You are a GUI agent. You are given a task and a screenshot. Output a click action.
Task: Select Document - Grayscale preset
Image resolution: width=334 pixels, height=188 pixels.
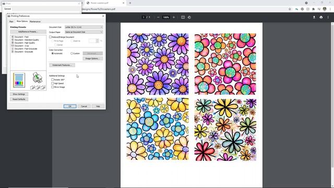pyautogui.click(x=22, y=52)
